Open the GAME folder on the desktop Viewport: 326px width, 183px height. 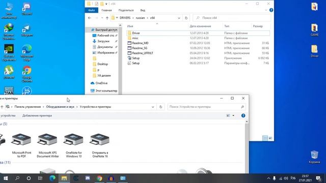(x=314, y=30)
